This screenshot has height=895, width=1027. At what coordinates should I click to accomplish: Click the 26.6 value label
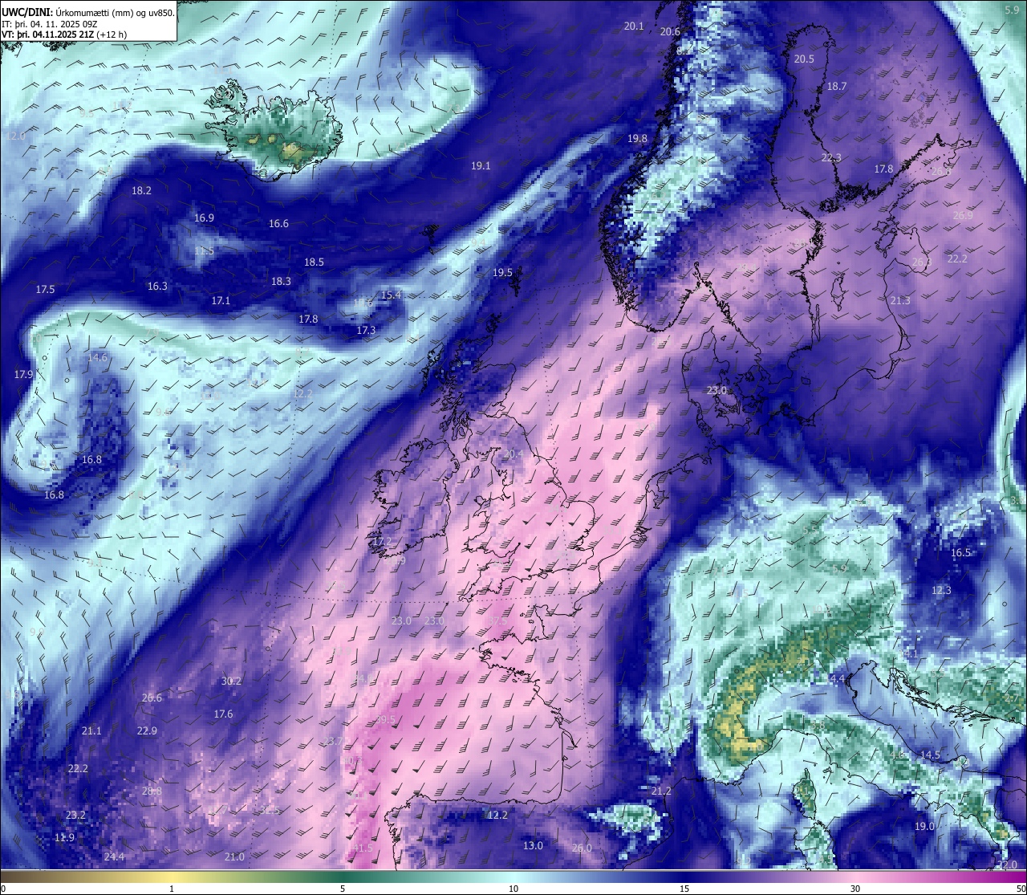coord(152,698)
